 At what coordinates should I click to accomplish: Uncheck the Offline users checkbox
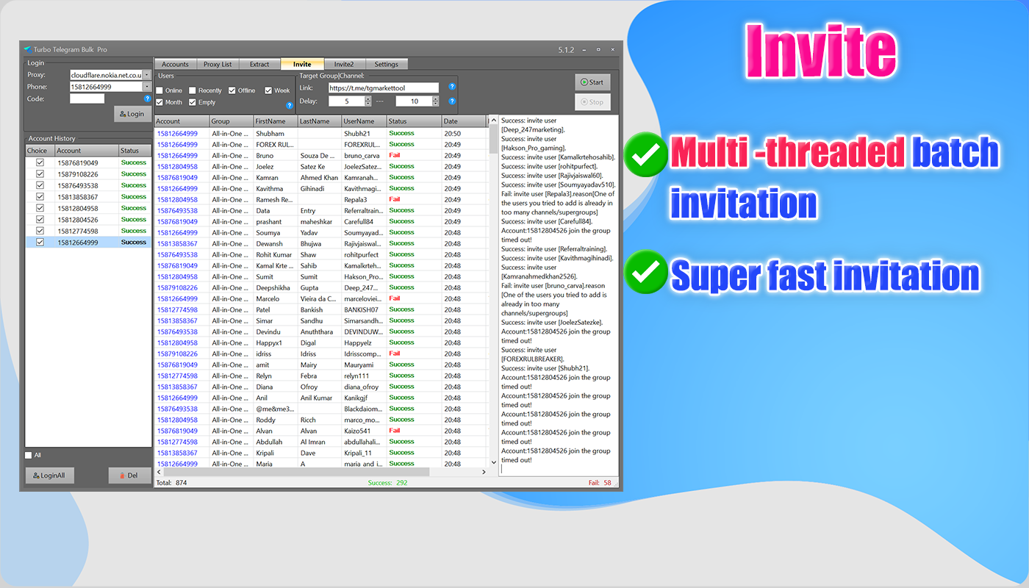232,90
